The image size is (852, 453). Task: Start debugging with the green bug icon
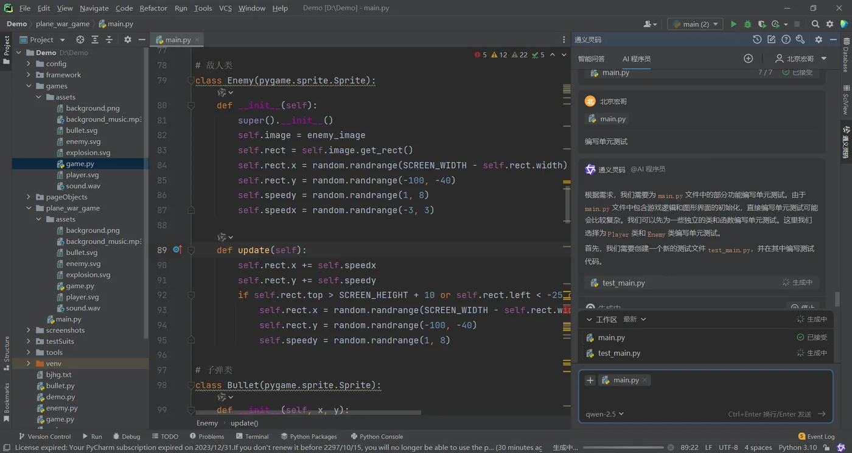tap(748, 24)
